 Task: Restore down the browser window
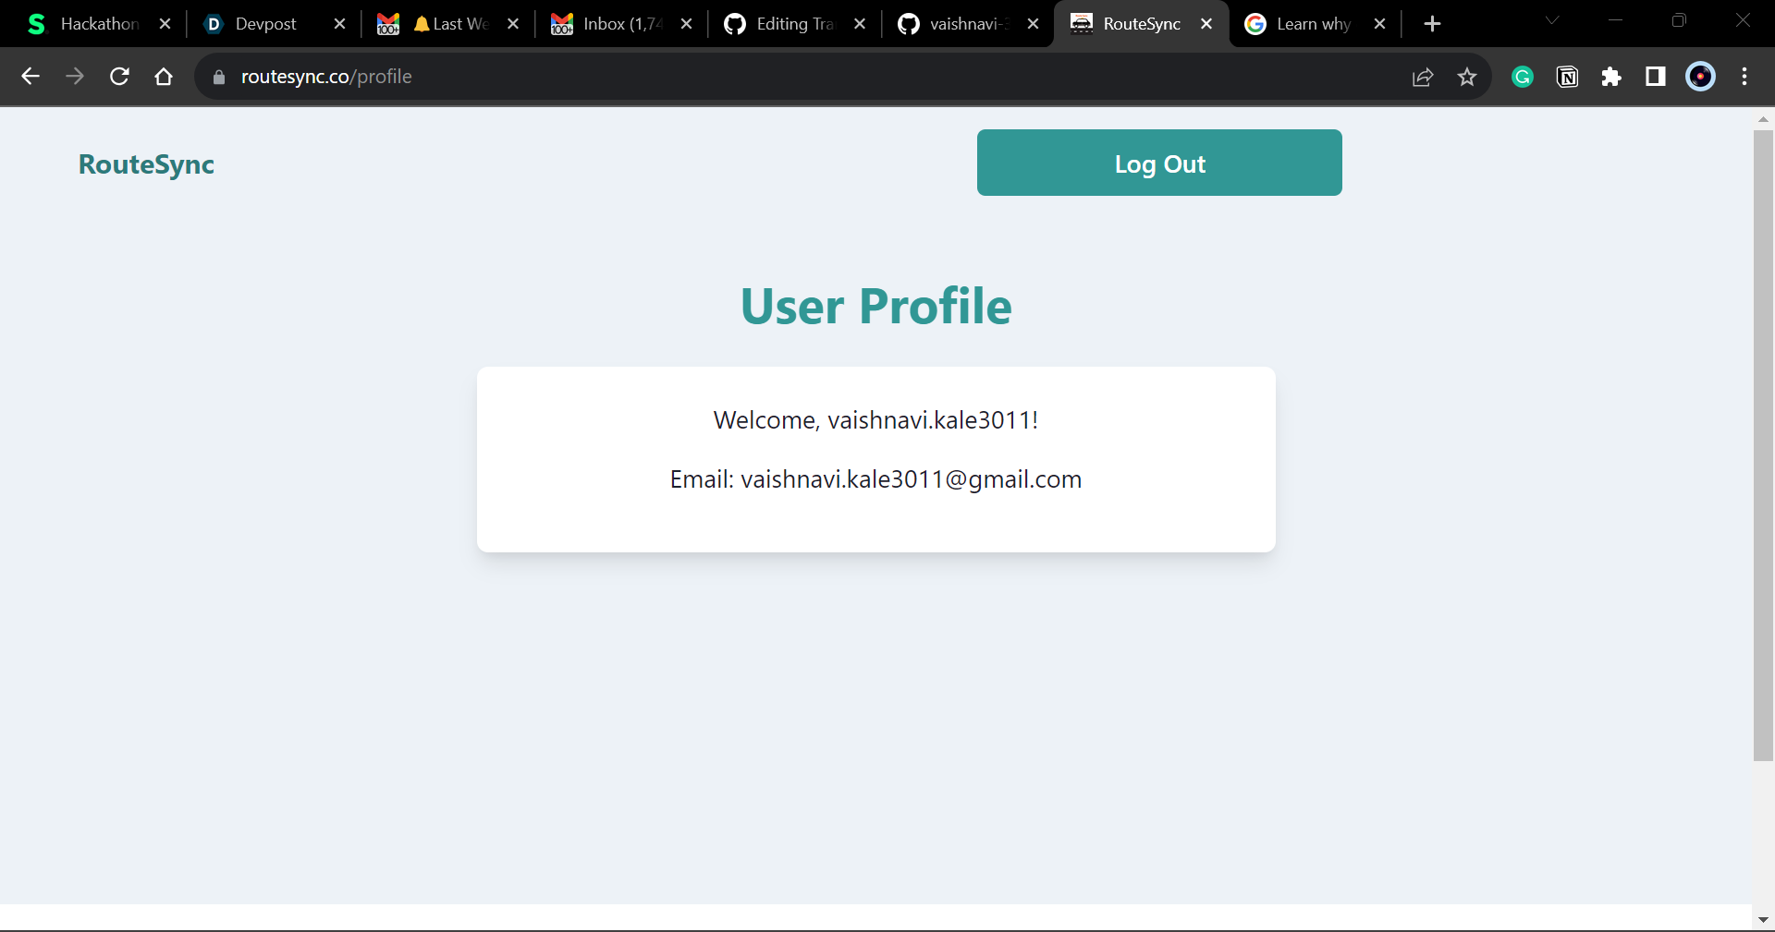pos(1679,20)
